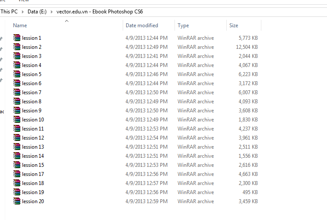Select the file name lession 20
This screenshot has height=220, width=327.
click(x=33, y=201)
